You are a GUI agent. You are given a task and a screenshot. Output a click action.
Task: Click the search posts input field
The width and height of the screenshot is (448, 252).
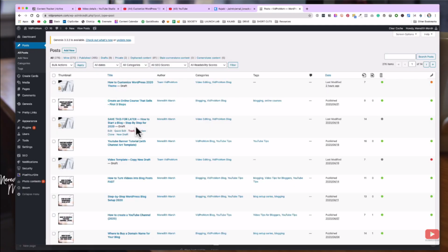pyautogui.click(x=400, y=56)
